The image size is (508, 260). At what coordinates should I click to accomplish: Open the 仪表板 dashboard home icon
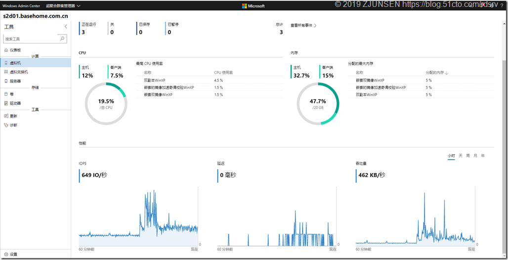click(6, 50)
